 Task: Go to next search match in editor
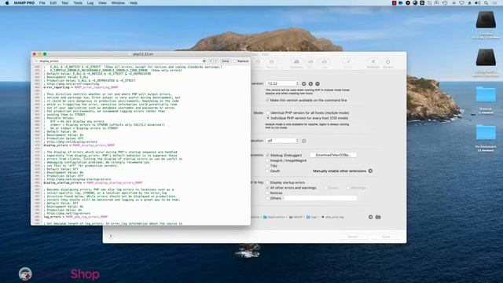point(215,61)
